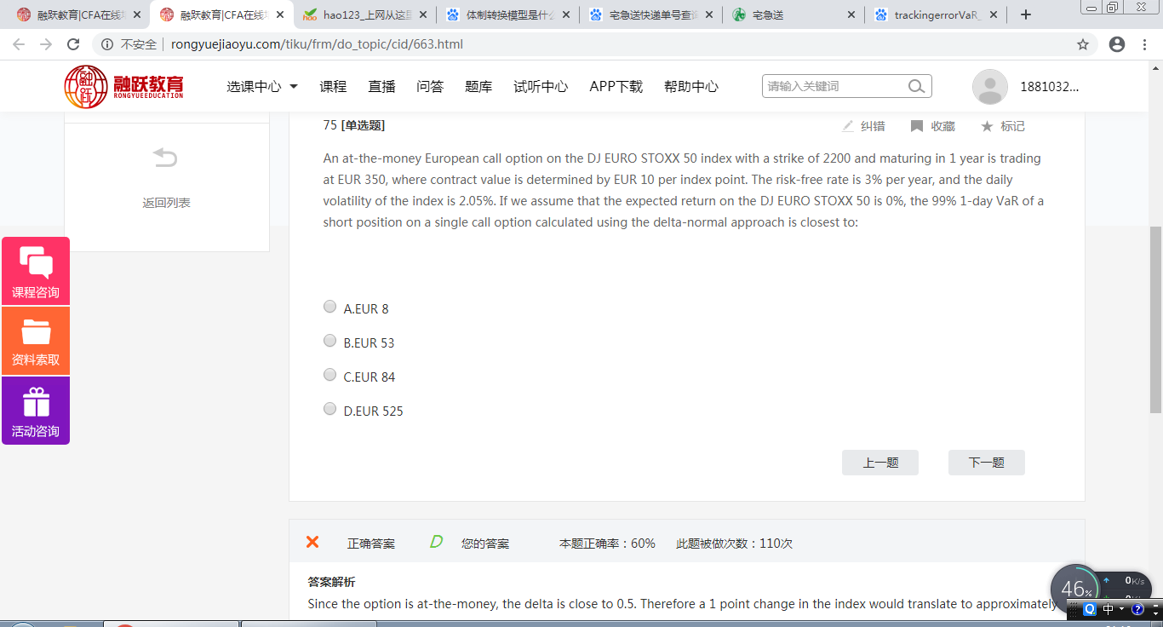Image resolution: width=1163 pixels, height=627 pixels.
Task: Click the user avatar icon
Action: point(989,87)
